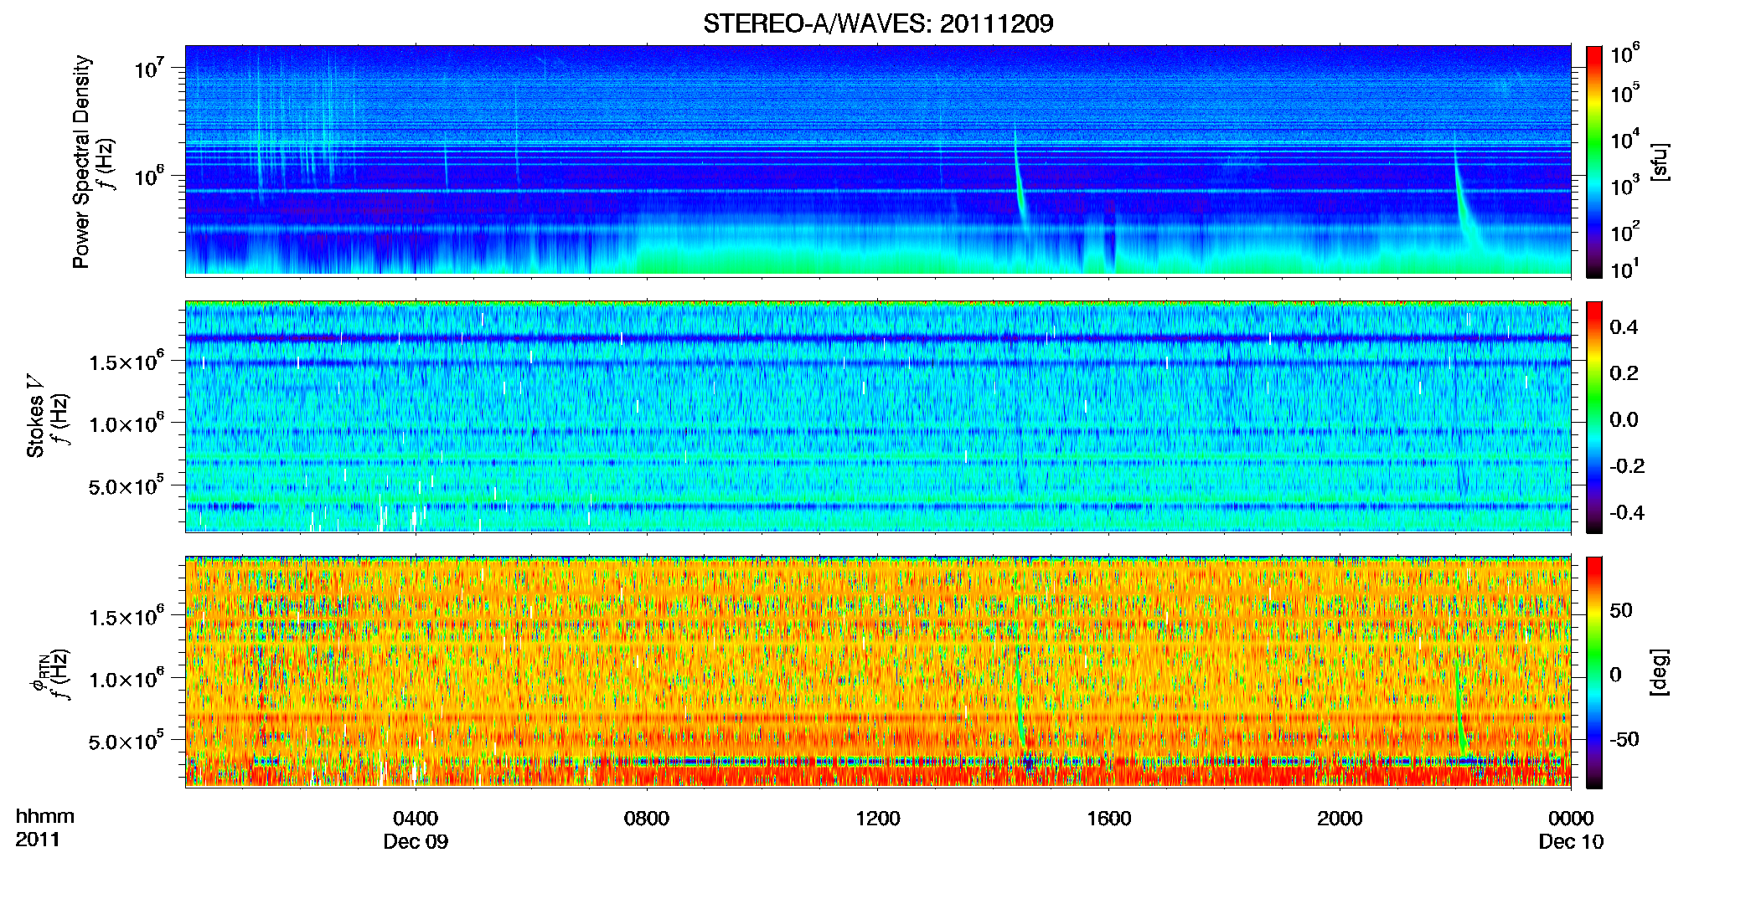Viewport: 1756px width, 904px height.
Task: Click the 1.5×10^6 tick in Stokes V panel
Action: [127, 361]
